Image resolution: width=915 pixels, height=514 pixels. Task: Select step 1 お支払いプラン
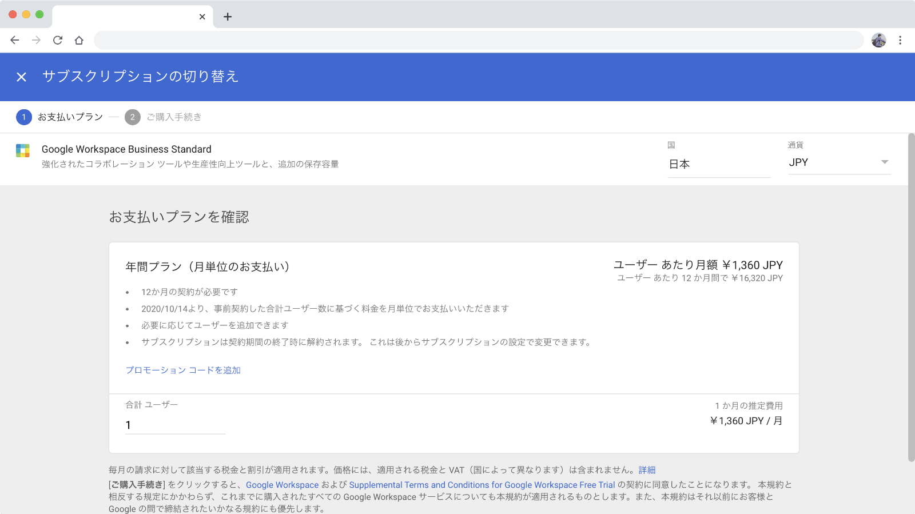point(59,117)
